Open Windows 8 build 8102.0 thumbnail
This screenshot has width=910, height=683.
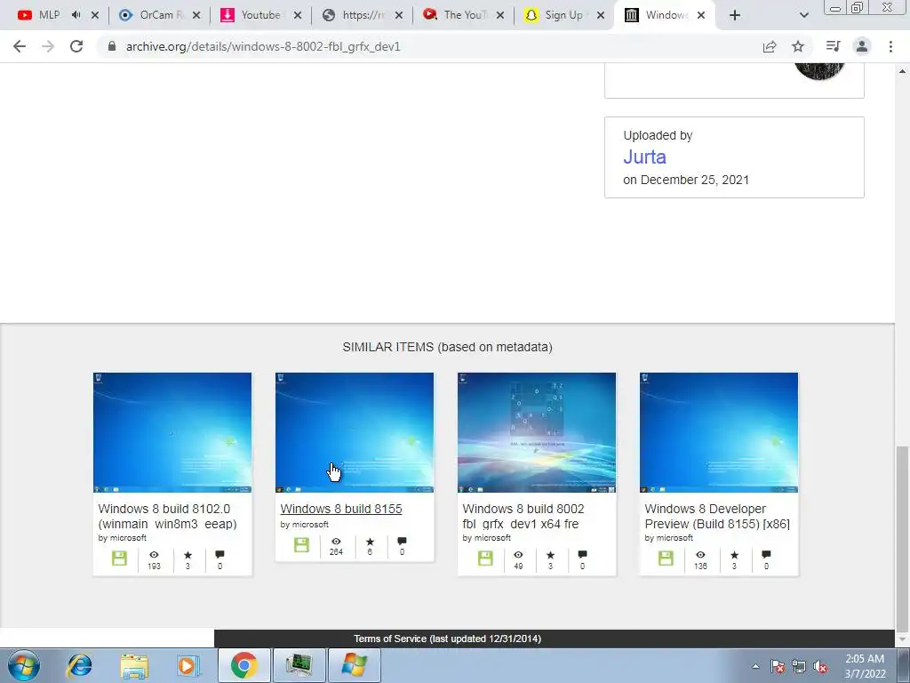pyautogui.click(x=172, y=433)
